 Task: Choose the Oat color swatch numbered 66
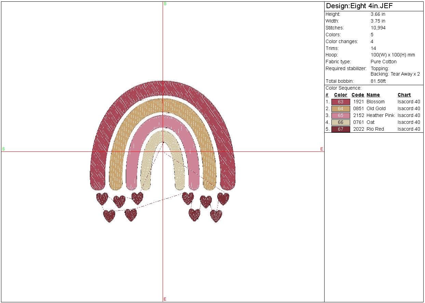341,122
